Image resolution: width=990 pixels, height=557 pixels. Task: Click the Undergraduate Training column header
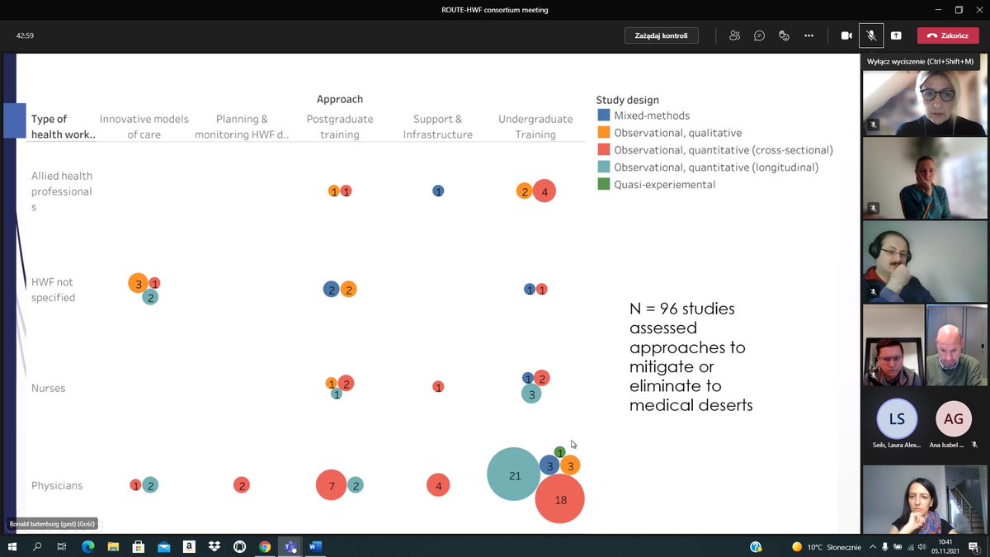(535, 126)
